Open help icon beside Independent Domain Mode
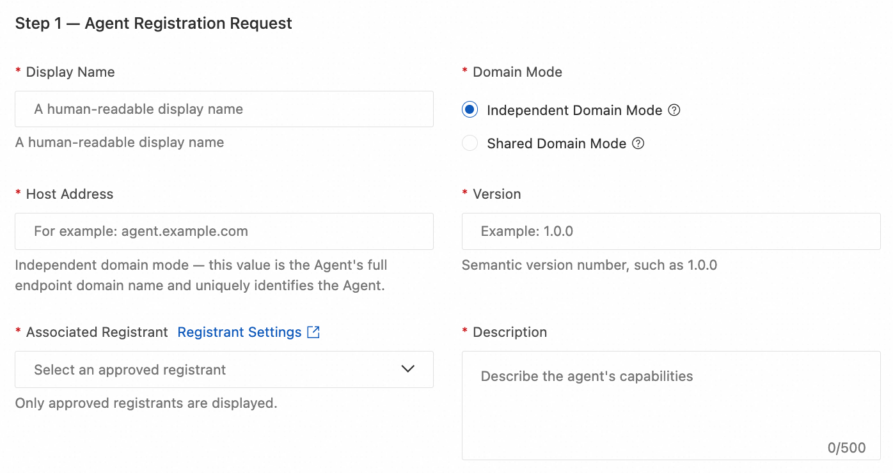Viewport: 893px width, 473px height. pos(674,110)
